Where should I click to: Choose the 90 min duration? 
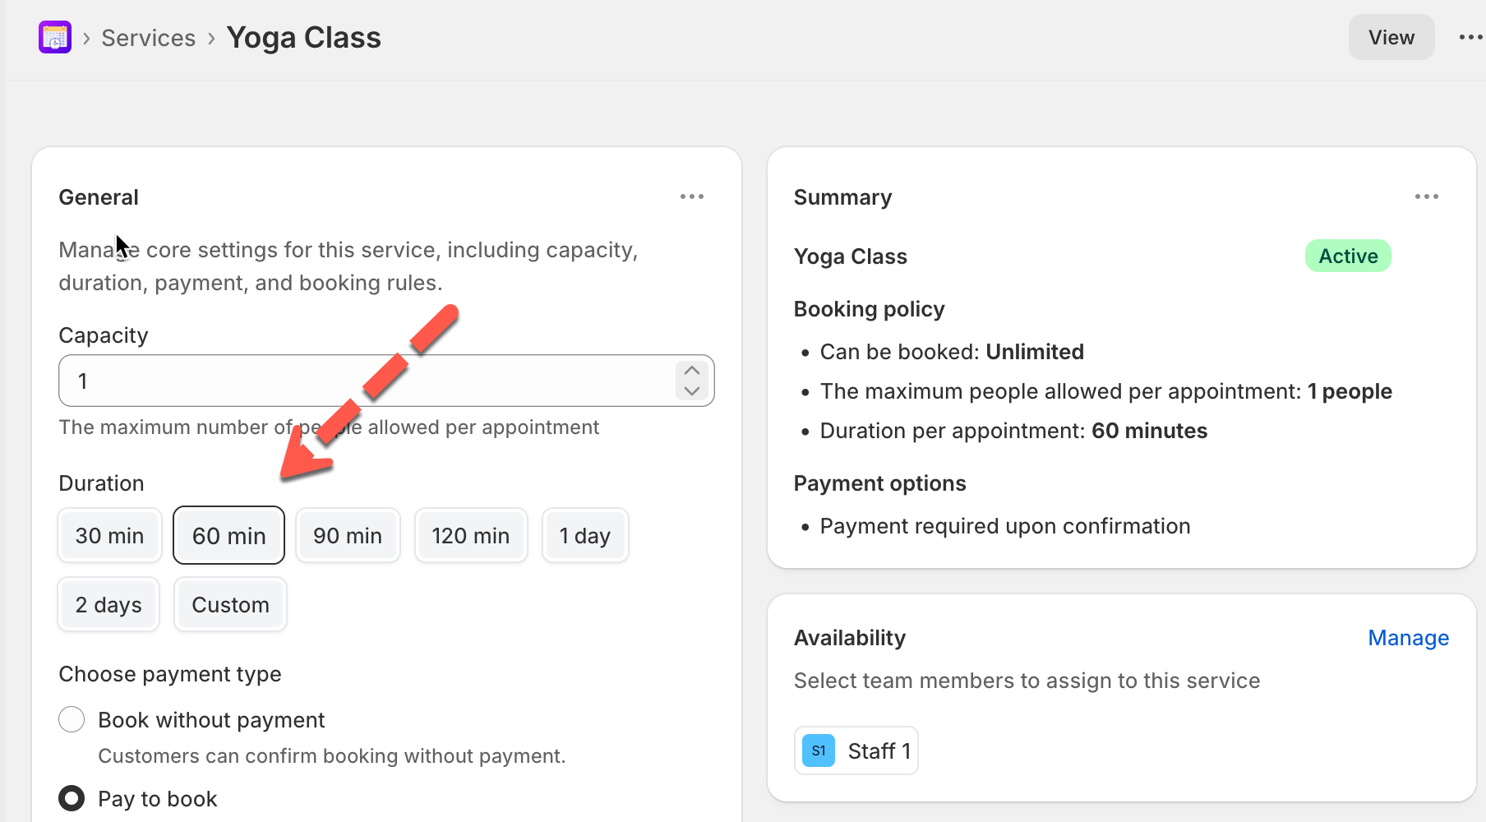[348, 536]
